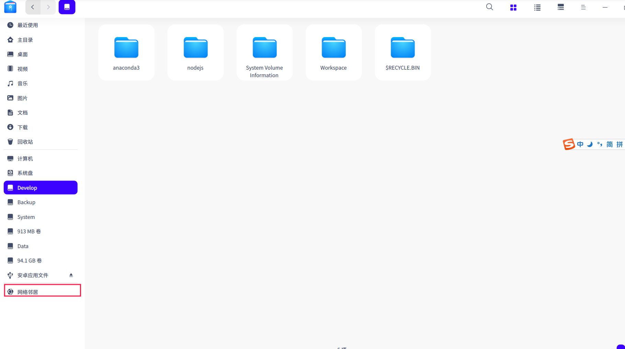Open Recent (最近使用) in sidebar
The width and height of the screenshot is (625, 349).
point(41,25)
